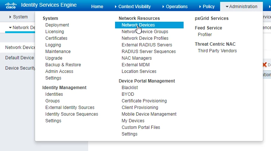271x151 pixels.
Task: Open BYOD portal page
Action: pos(128,94)
